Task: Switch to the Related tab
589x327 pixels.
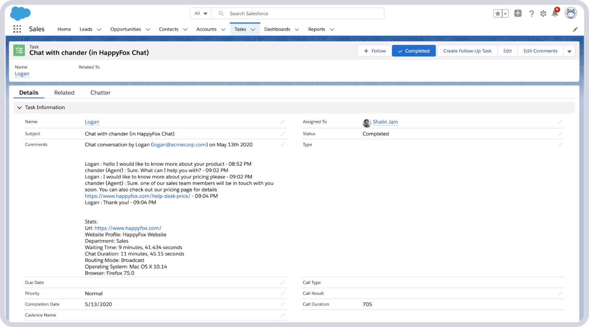Action: pos(64,93)
